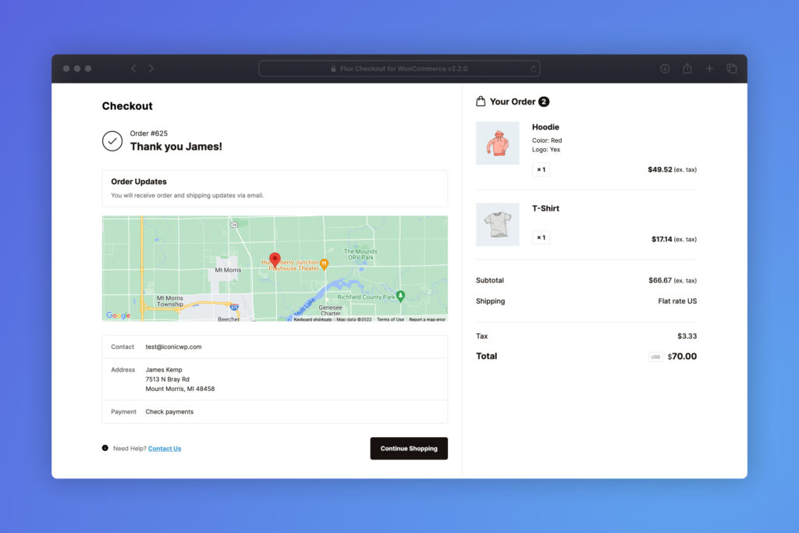Screen dimensions: 799x533
Task: Click the info icon next to Need Help
Action: click(x=105, y=448)
